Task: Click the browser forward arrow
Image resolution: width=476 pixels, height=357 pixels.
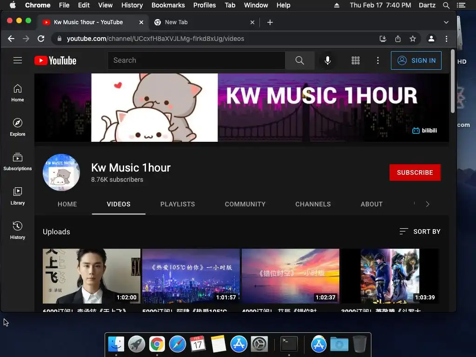Action: pos(26,39)
